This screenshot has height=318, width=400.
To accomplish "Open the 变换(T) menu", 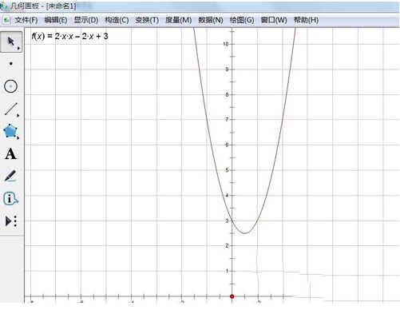I will coord(147,20).
